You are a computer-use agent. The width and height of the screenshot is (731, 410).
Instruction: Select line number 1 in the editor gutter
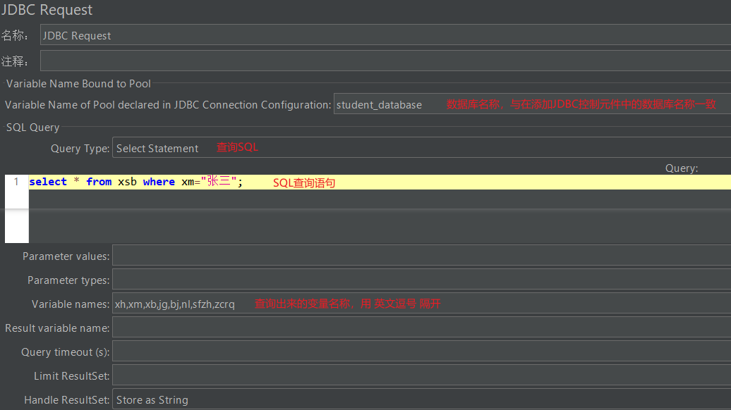[x=16, y=182]
